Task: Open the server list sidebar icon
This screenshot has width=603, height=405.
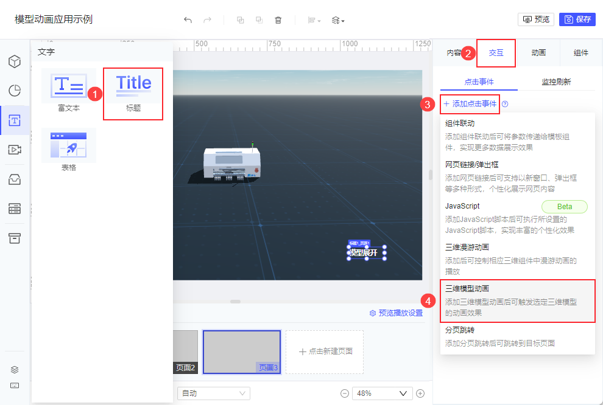Action: [x=15, y=209]
